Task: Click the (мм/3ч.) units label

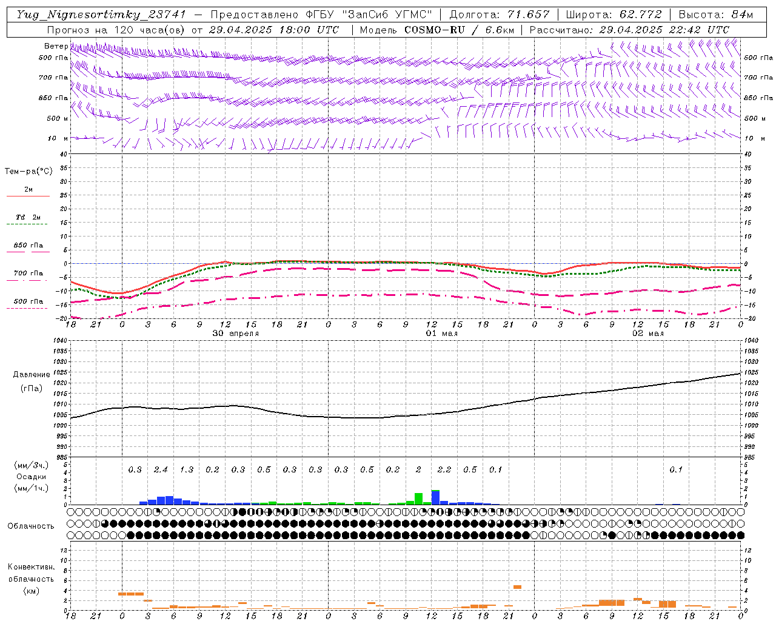Action: coord(32,465)
